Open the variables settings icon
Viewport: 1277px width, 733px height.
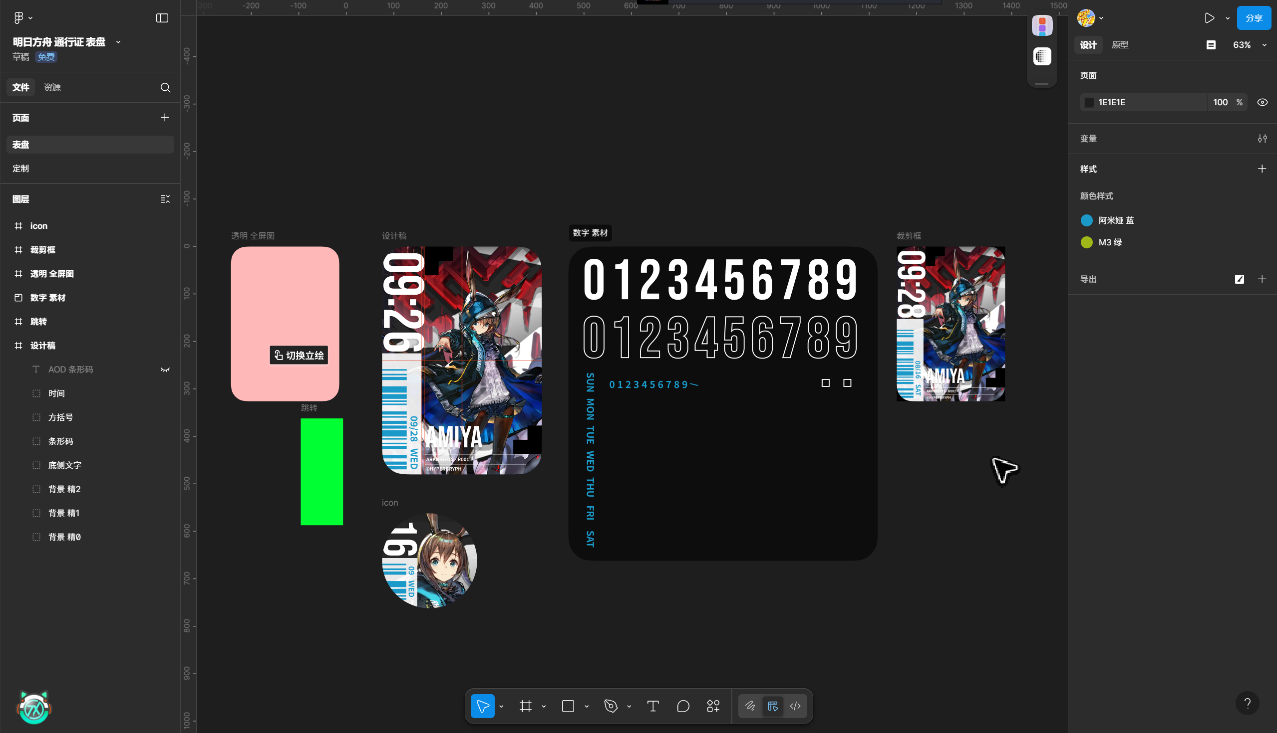[x=1262, y=139]
